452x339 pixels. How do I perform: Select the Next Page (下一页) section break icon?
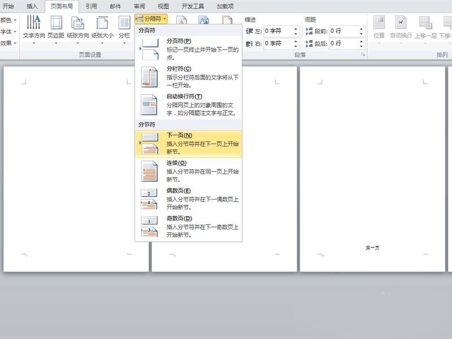click(149, 144)
